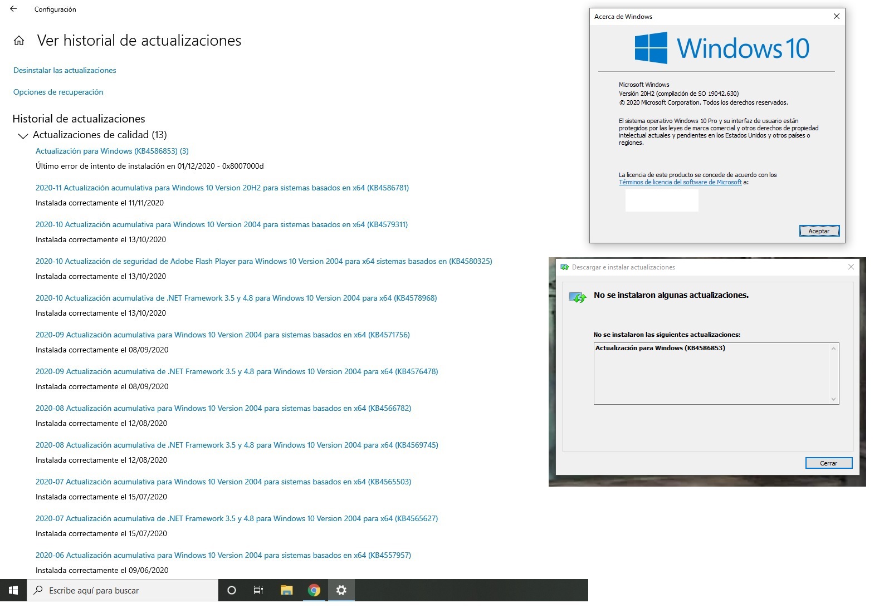Open .NET Framework update KB4565627 link
Image resolution: width=889 pixels, height=608 pixels.
[237, 518]
